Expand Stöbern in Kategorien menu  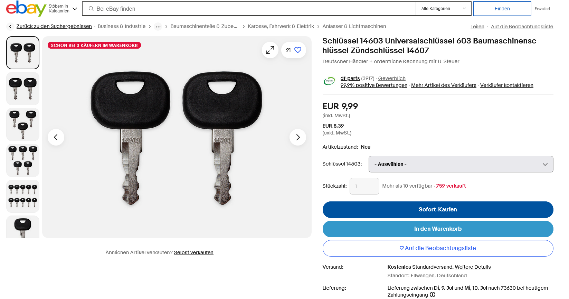click(63, 9)
